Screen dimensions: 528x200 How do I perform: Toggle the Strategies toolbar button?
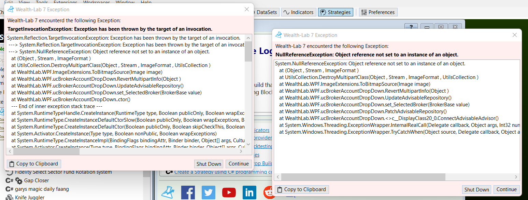tap(335, 12)
